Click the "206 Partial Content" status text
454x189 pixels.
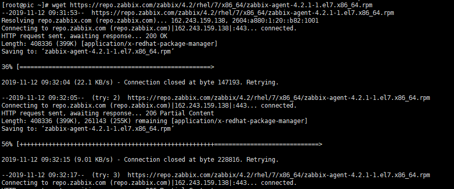tap(180, 113)
